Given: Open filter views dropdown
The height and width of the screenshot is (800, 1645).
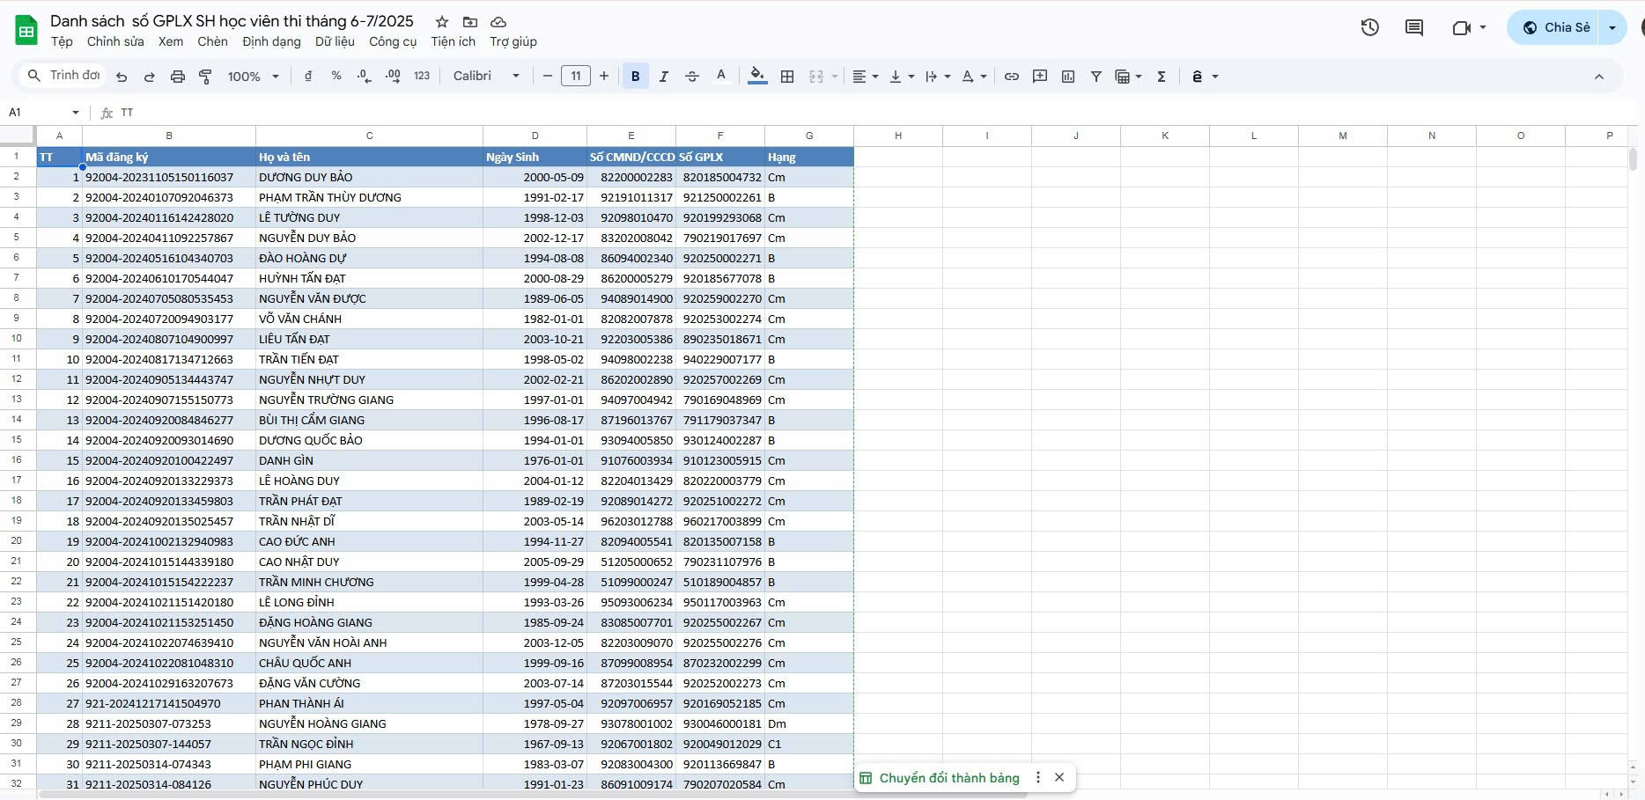Looking at the screenshot, I should click(x=1128, y=77).
